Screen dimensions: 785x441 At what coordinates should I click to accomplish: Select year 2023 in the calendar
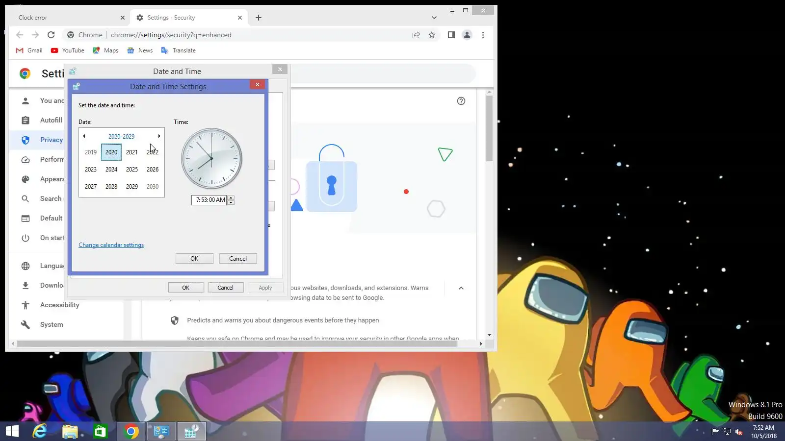[91, 170]
